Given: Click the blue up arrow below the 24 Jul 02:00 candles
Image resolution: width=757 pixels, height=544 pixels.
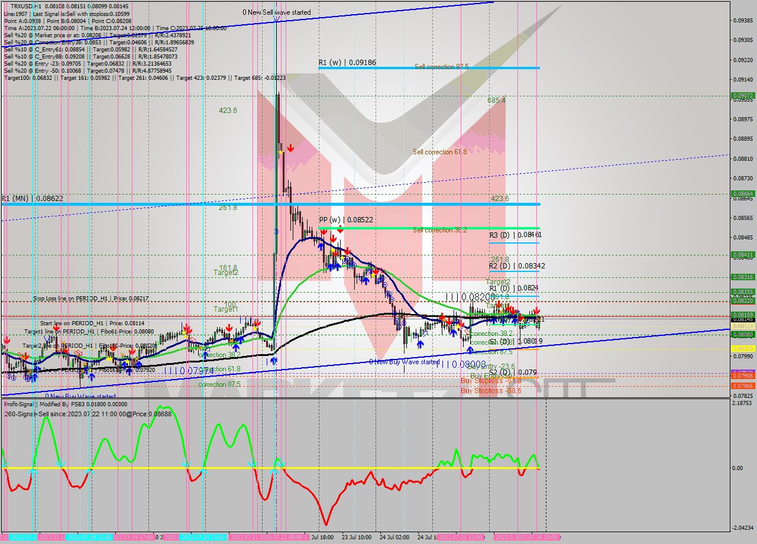Looking at the screenshot, I should (420, 345).
